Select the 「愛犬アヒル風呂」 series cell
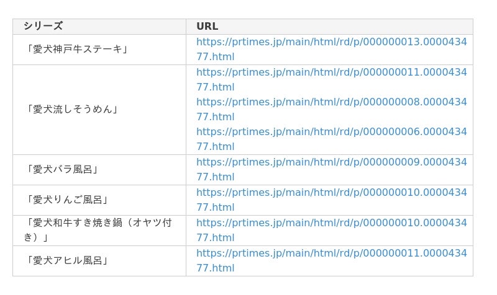 (x=66, y=260)
